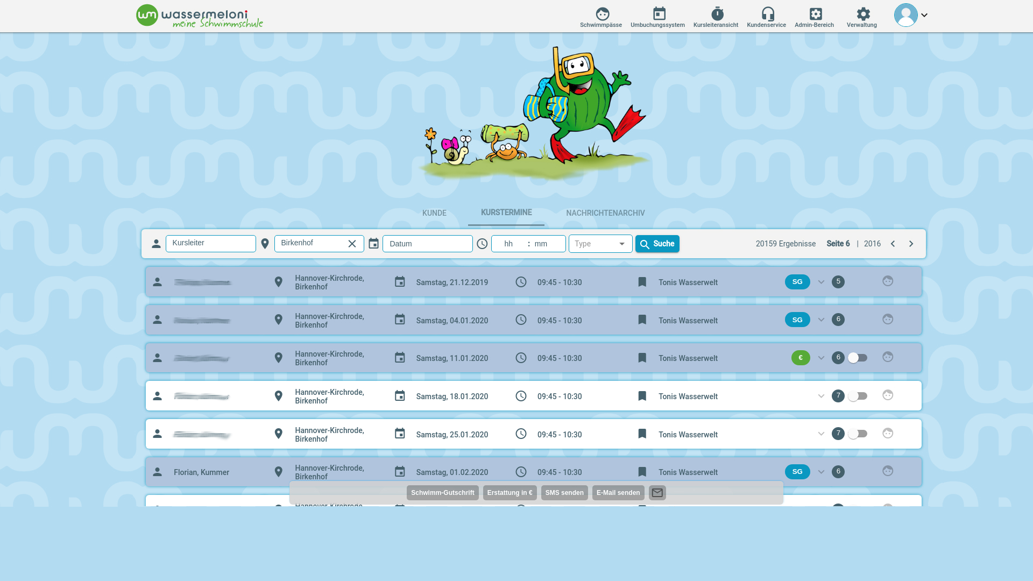Click the Suche search button

point(657,244)
